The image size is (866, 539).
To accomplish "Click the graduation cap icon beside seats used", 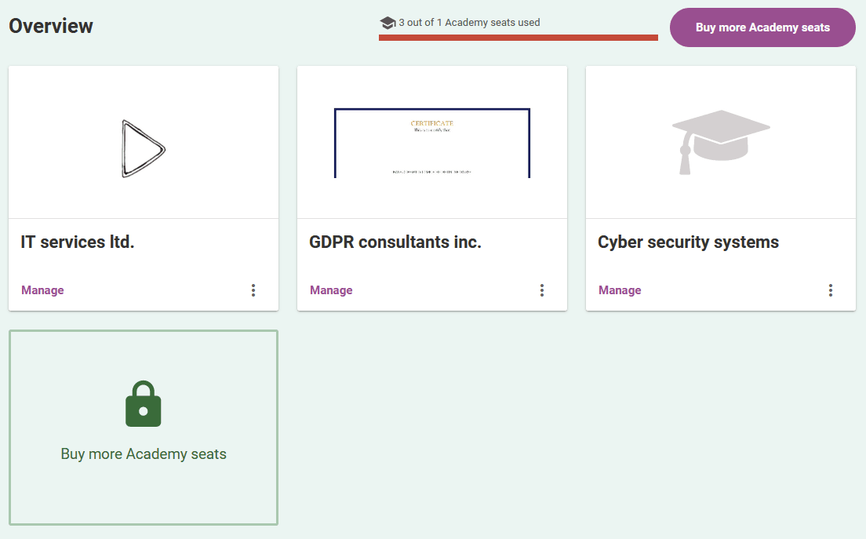I will pos(388,24).
